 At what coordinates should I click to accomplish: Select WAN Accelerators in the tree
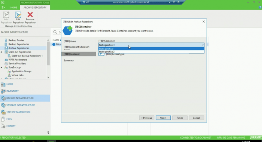(18, 60)
